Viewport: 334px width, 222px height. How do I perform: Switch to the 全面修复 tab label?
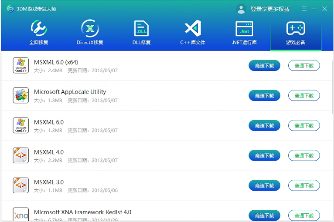(x=39, y=42)
